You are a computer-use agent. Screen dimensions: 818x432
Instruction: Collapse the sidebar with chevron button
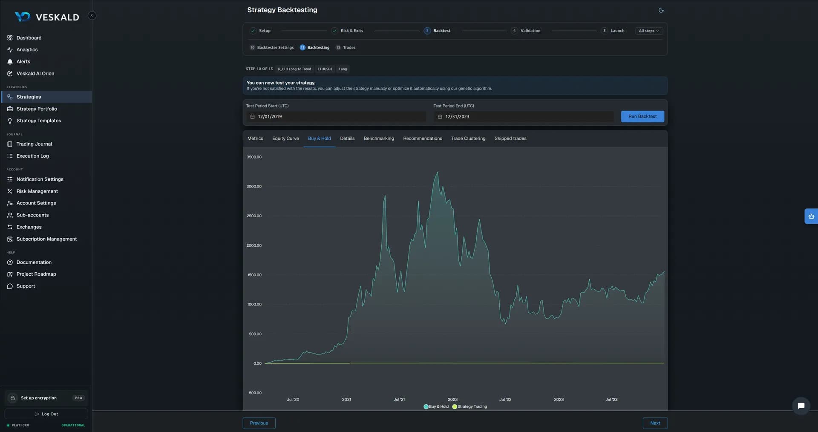point(92,15)
